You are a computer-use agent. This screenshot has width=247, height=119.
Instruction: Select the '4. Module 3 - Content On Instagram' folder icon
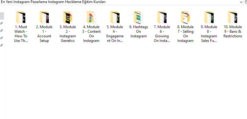[x=91, y=17]
